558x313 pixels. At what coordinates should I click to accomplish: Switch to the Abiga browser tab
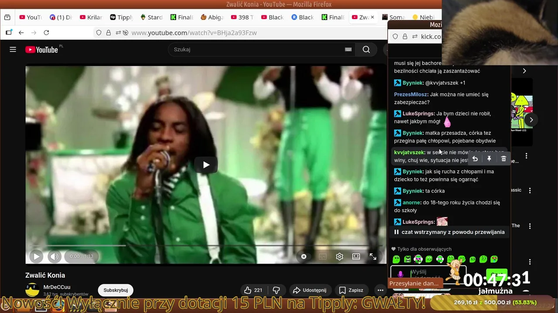(x=212, y=17)
